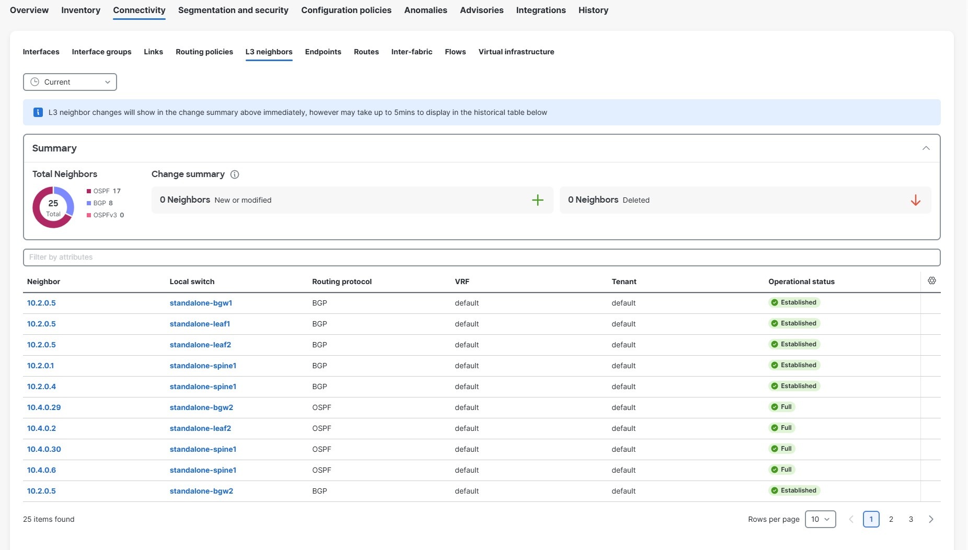Click the Change summary info icon
Screen dimensions: 968x550
click(x=235, y=174)
